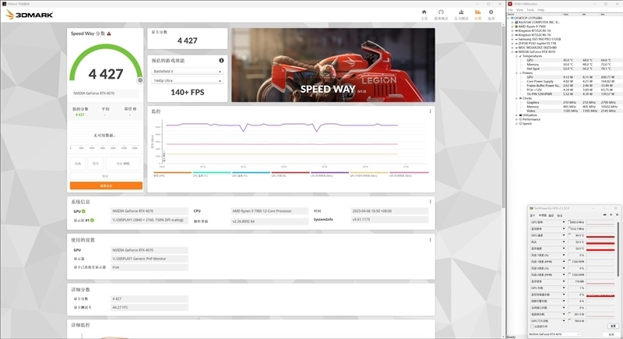The height and width of the screenshot is (339, 623).
Task: Click the GPU-Z screenshot camera icon
Action: coord(605,214)
